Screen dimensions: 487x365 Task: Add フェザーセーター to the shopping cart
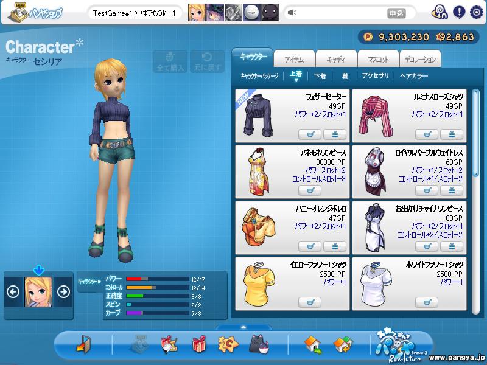(310, 134)
